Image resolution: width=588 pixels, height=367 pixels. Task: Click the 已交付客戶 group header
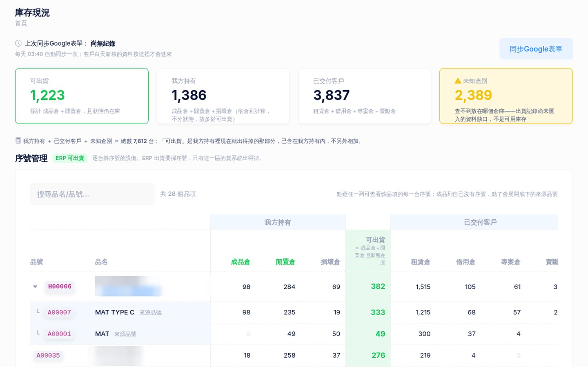pyautogui.click(x=474, y=222)
